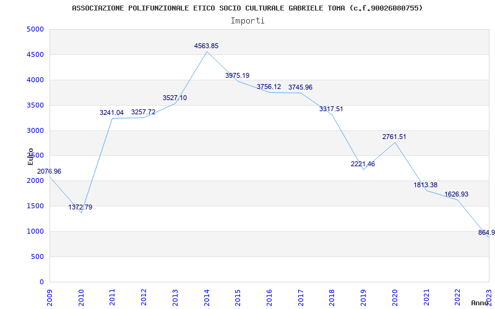
Task: Select the 3745.96 data label
Action: 301,87
